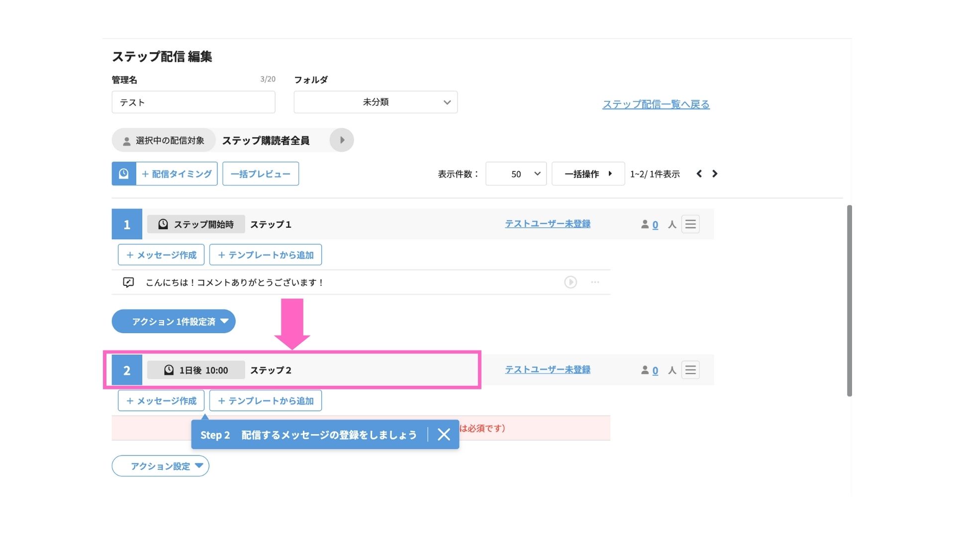This screenshot has width=955, height=537.
Task: Open more options dots for こんにちは message
Action: point(595,282)
